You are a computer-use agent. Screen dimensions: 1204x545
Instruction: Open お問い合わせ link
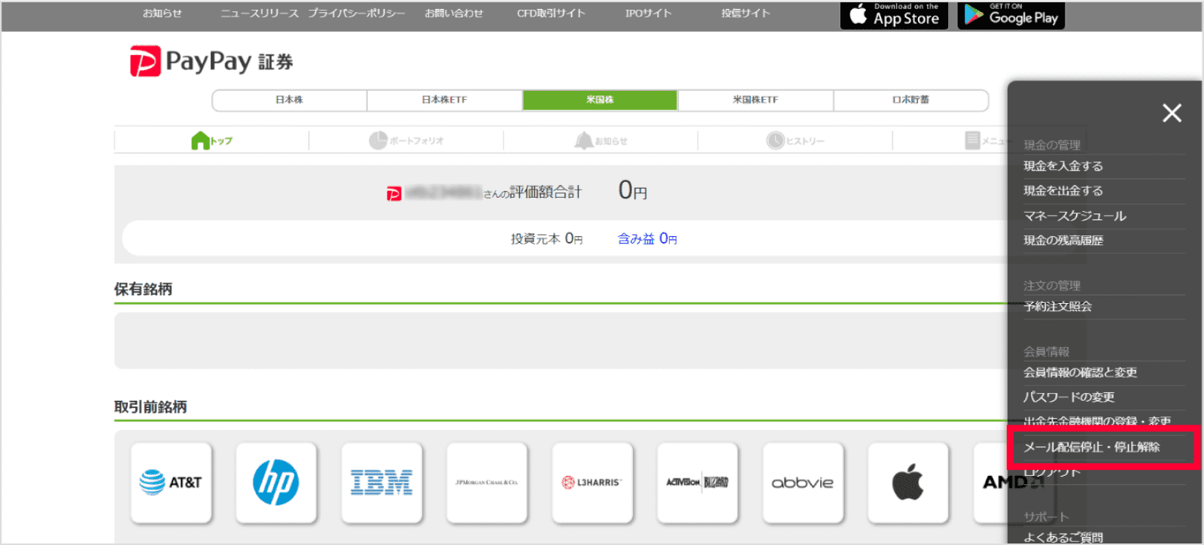pyautogui.click(x=454, y=14)
